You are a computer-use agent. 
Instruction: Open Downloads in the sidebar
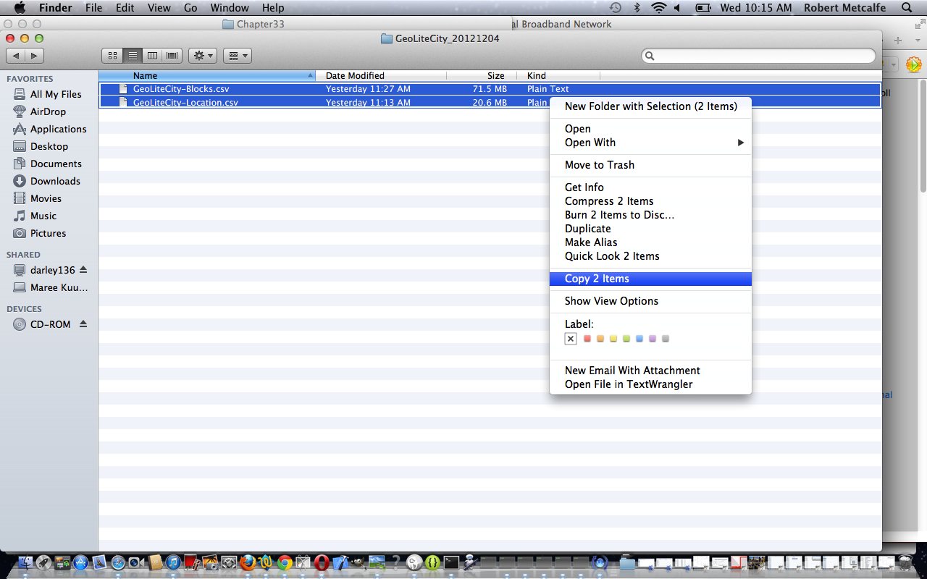click(x=55, y=181)
